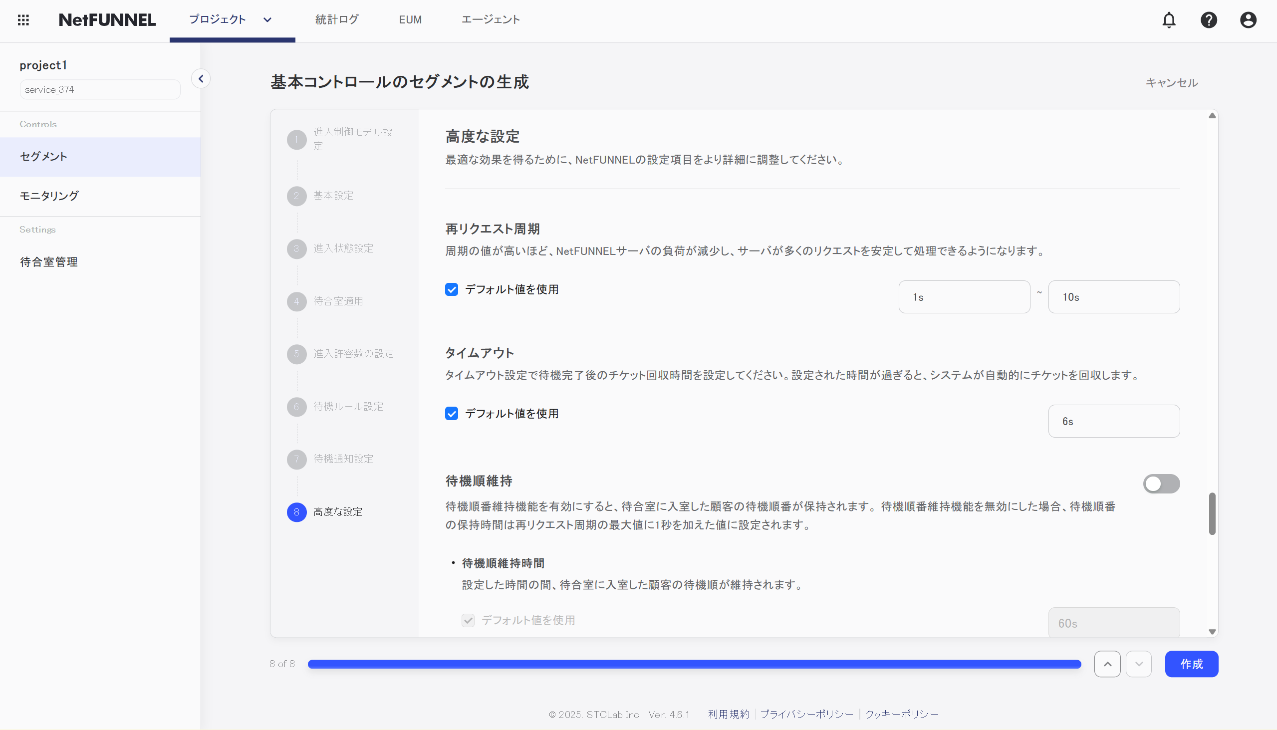Screen dimensions: 1277x730
Task: Expand the プロジェクト dropdown arrow
Action: pos(267,20)
